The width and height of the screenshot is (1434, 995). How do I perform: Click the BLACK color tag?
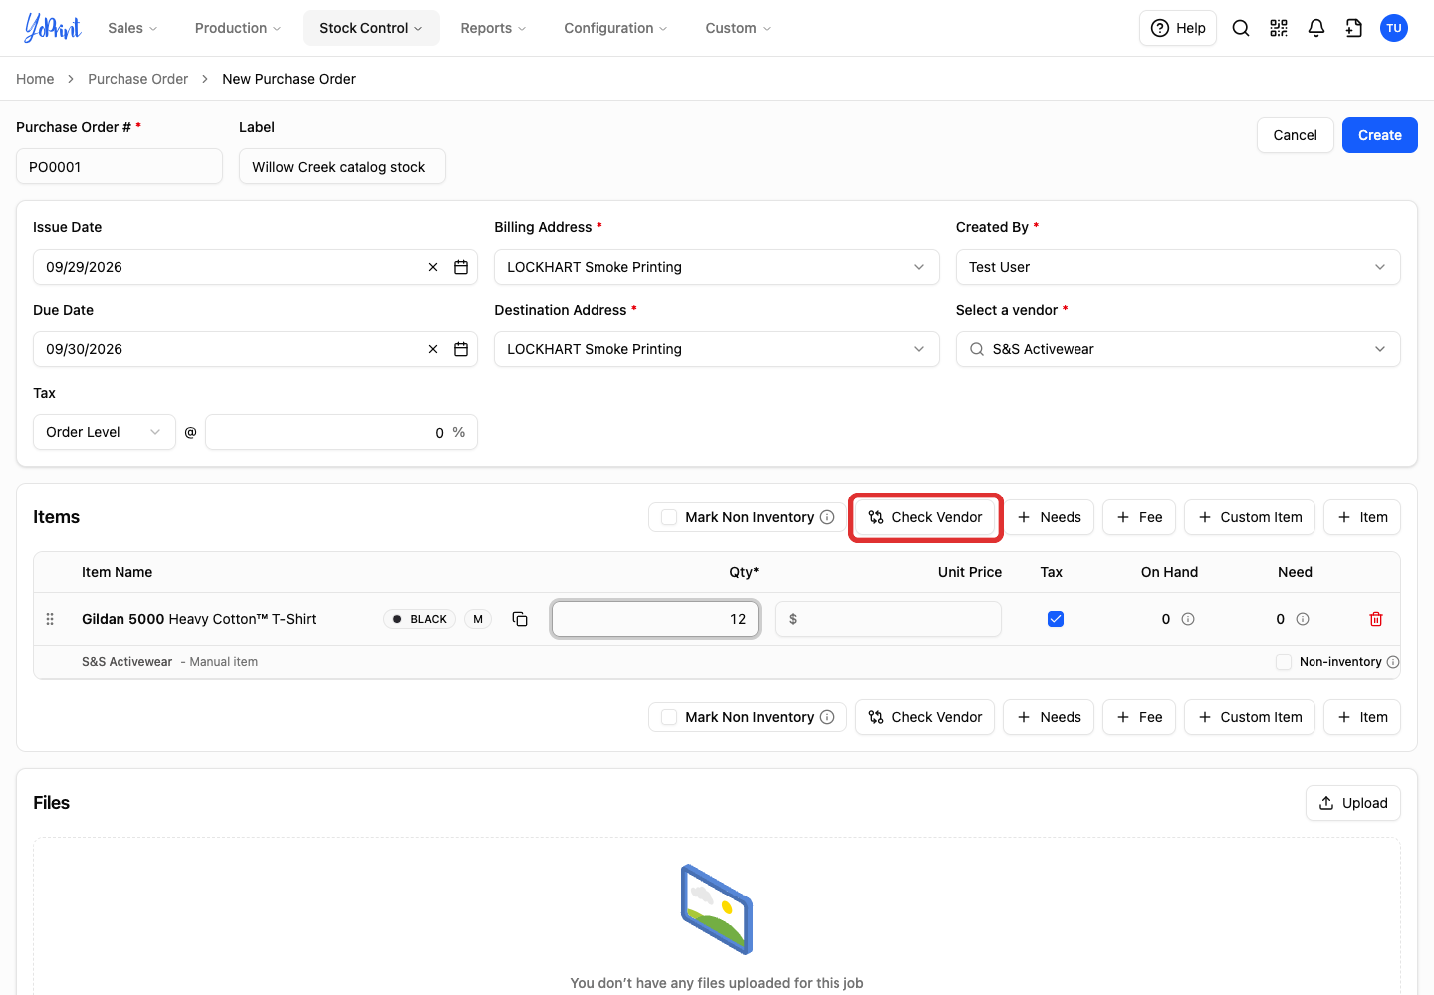(x=420, y=619)
